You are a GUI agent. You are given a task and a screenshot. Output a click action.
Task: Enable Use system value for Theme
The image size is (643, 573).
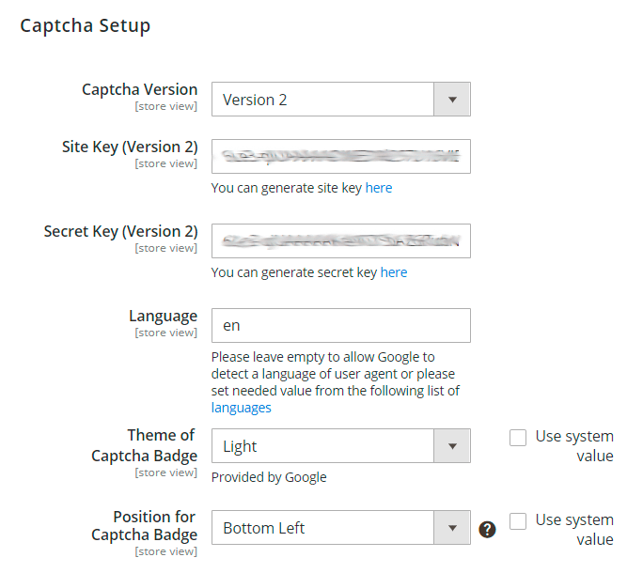518,438
